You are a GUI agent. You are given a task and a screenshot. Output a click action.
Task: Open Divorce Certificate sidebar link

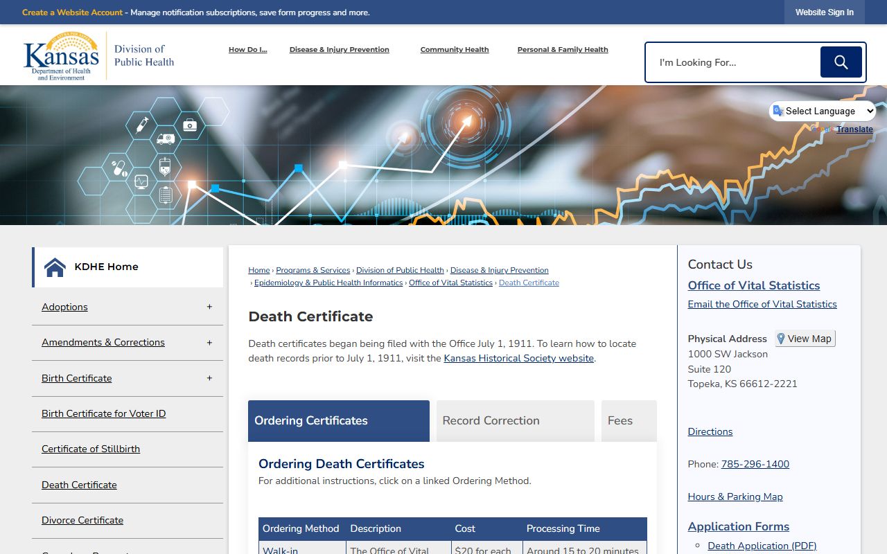click(x=82, y=520)
